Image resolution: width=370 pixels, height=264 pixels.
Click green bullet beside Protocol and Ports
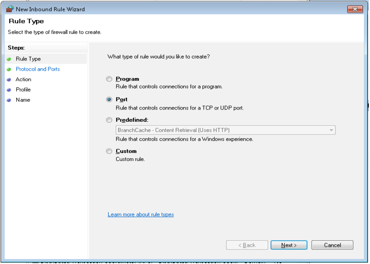click(9, 69)
